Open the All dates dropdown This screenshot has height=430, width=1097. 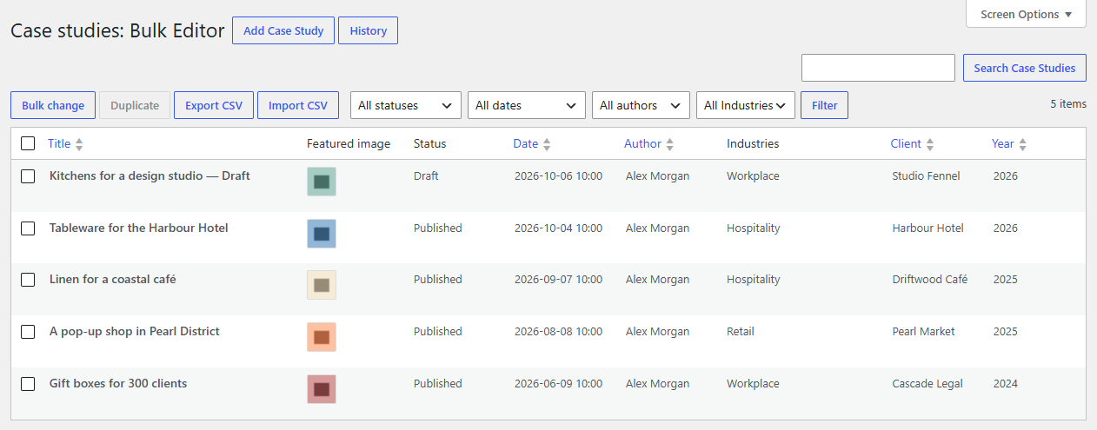click(527, 105)
